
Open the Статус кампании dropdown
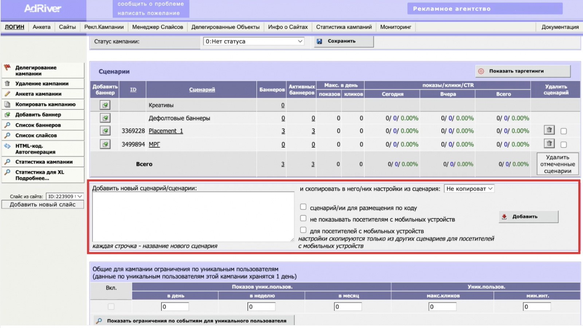254,41
